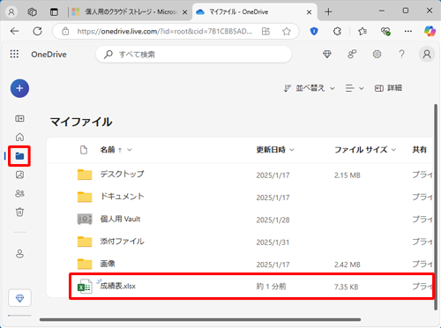Viewport: 441px width, 328px height.
Task: Open the Microsoft app launcher grid
Action: 14,54
